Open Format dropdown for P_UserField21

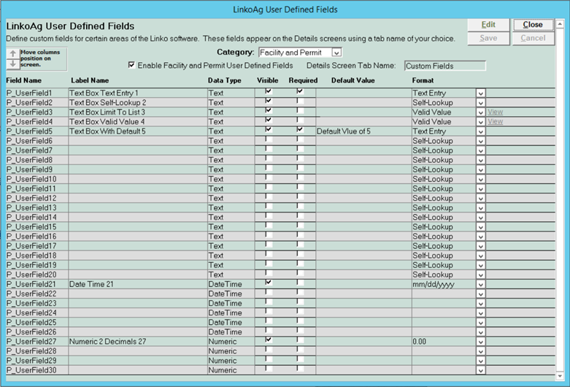[x=480, y=285]
